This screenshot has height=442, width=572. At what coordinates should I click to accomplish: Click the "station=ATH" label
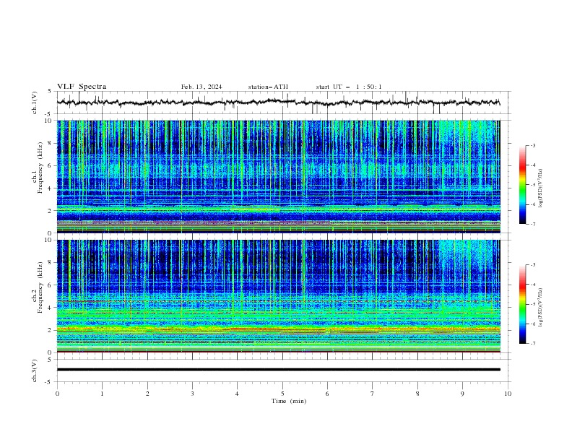coord(268,87)
